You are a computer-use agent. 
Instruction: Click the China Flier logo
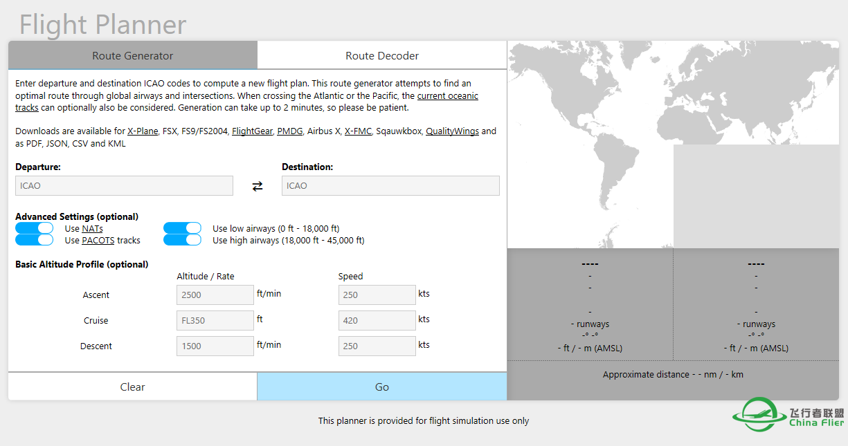click(x=788, y=414)
